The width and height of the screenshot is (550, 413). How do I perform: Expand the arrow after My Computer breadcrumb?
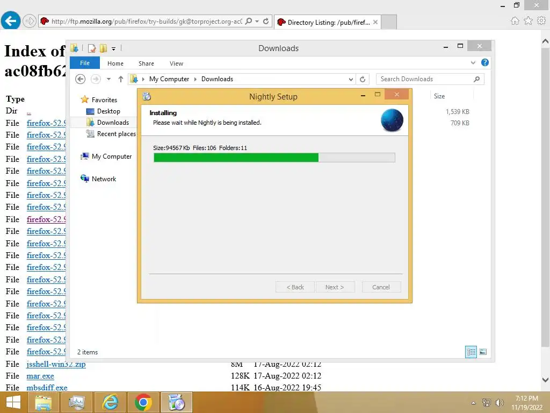(x=196, y=79)
